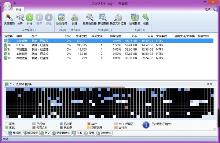Click the 已分配 blue legend swatch

pos(61,124)
